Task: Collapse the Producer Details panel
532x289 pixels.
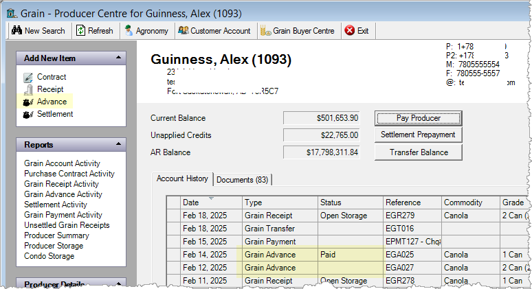Action: [118, 284]
